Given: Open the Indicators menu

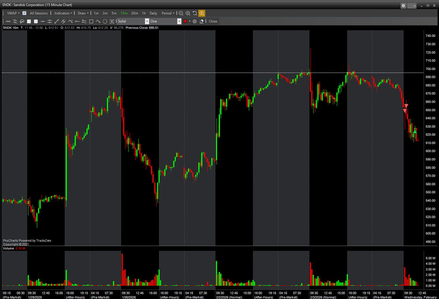Looking at the screenshot, I should [63, 13].
